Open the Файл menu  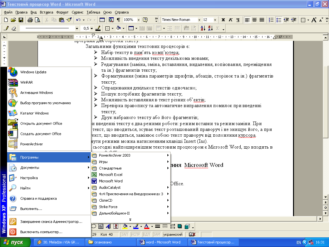[8, 12]
